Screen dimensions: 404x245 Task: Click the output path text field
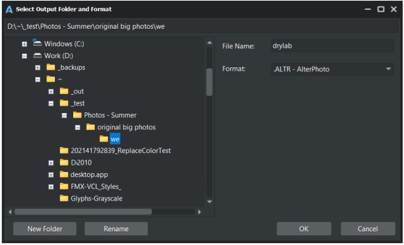202,26
